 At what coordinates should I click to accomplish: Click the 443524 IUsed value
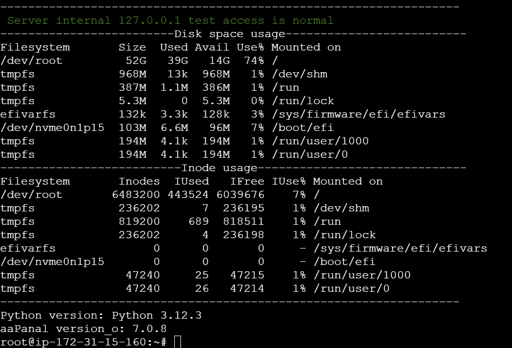(x=188, y=195)
